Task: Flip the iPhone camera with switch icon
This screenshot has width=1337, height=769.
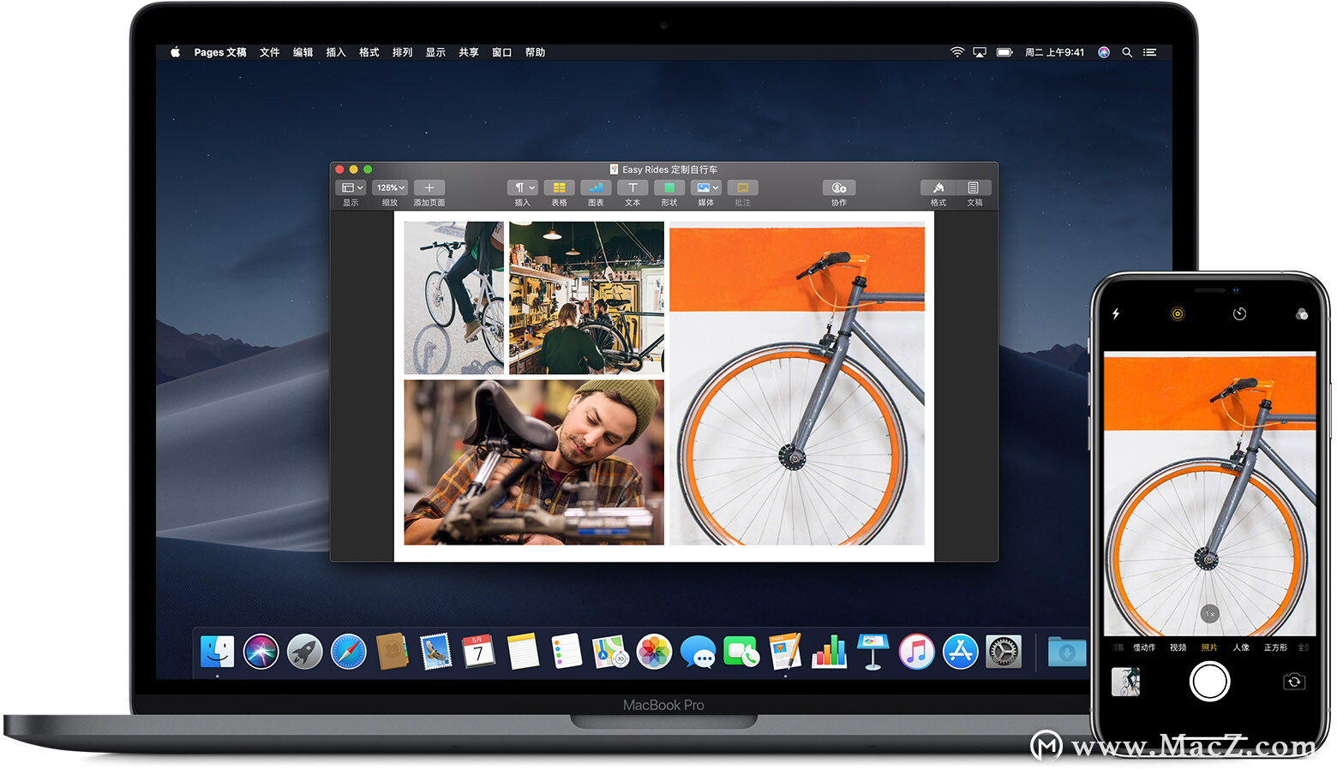Action: click(x=1294, y=682)
